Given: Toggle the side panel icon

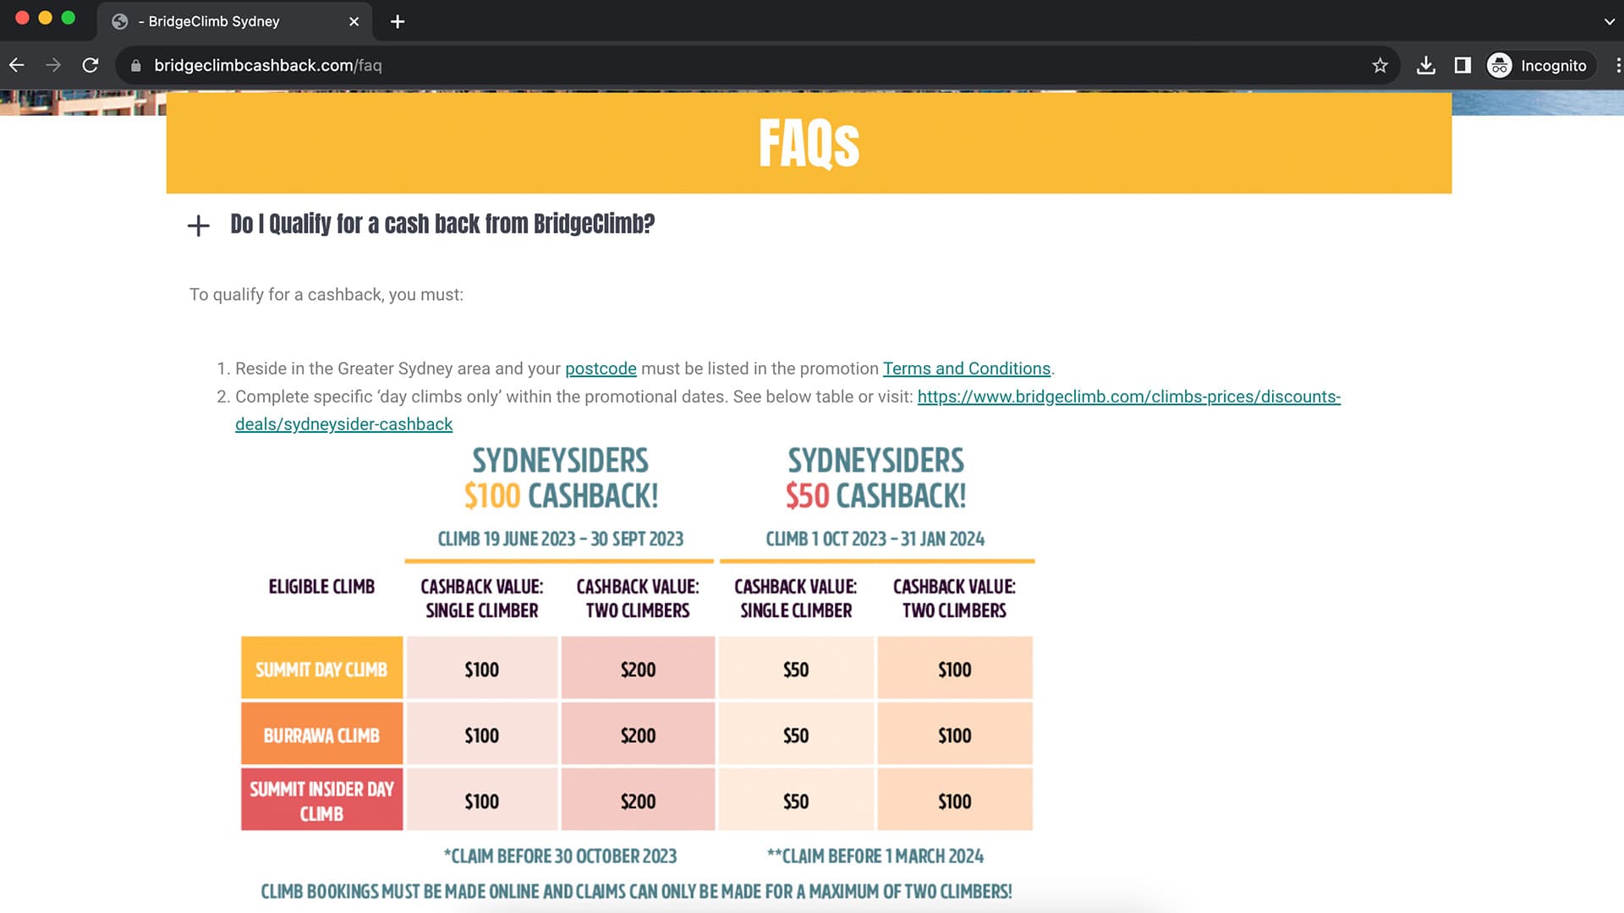Looking at the screenshot, I should [1462, 65].
